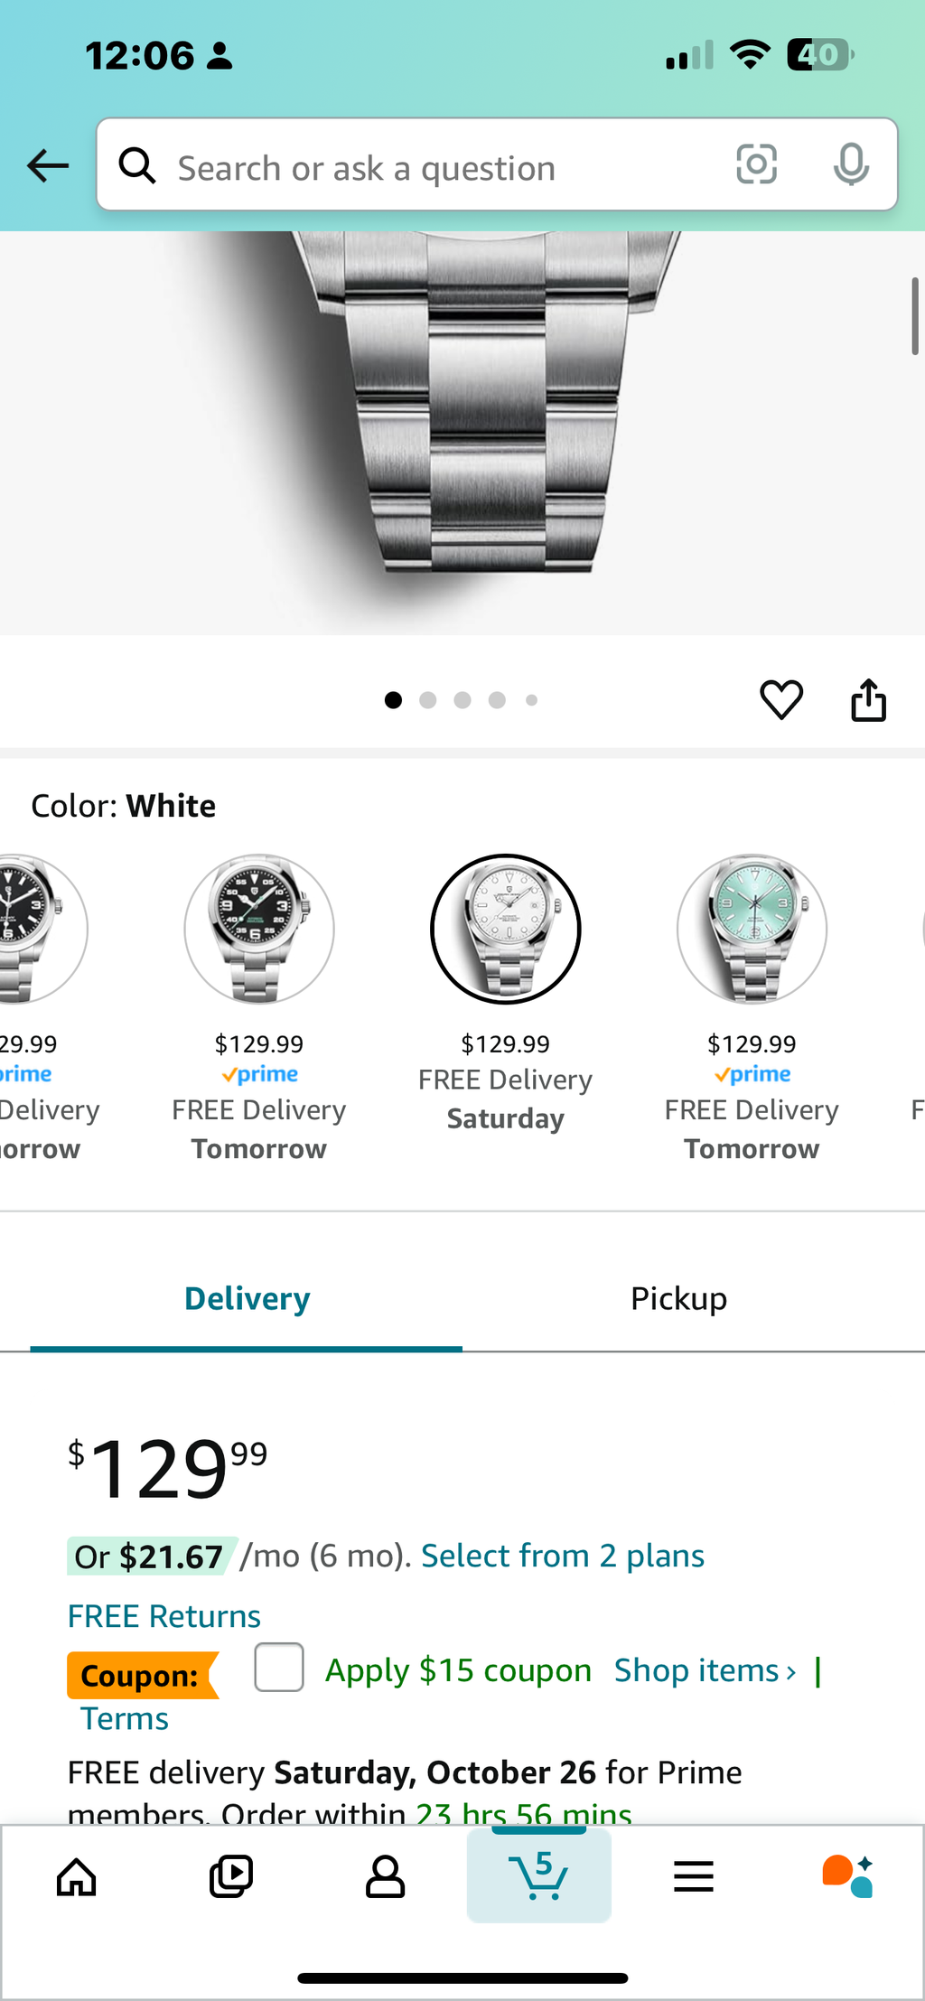This screenshot has width=925, height=2001.
Task: Tap the back arrow icon
Action: coord(48,166)
